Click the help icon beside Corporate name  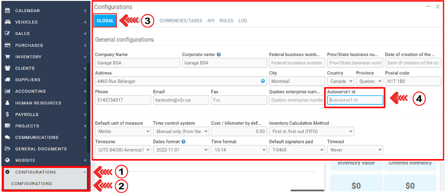click(x=218, y=55)
